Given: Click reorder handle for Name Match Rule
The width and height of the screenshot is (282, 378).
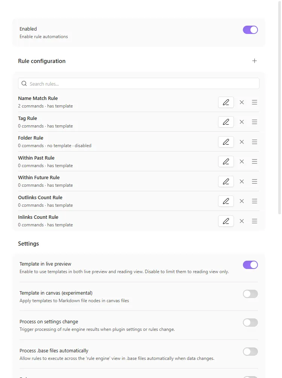Looking at the screenshot, I should (x=255, y=102).
